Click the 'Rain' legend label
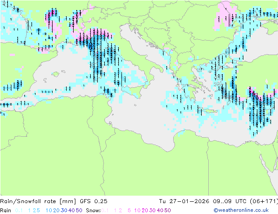 click(6, 211)
